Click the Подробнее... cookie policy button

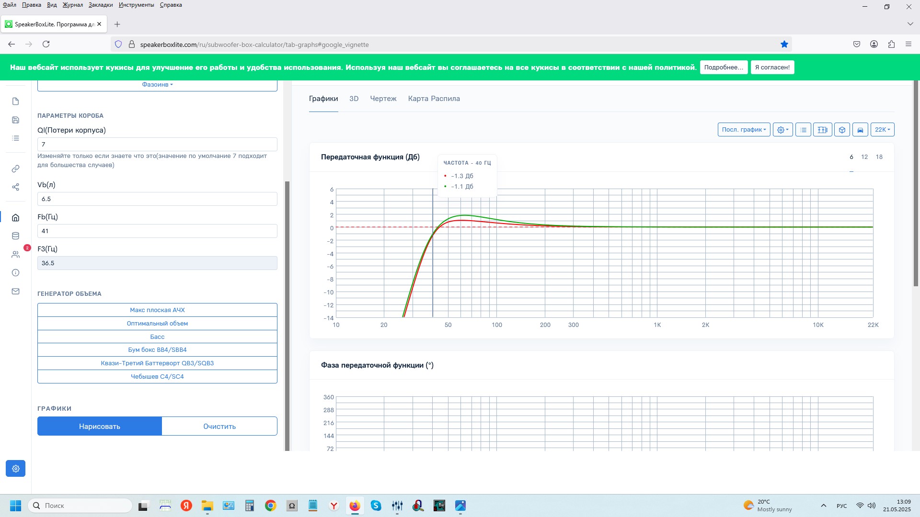[724, 67]
